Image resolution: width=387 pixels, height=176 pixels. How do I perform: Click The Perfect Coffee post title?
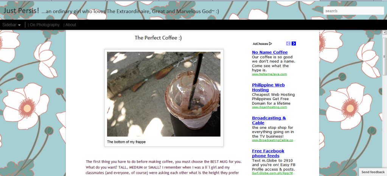click(158, 38)
